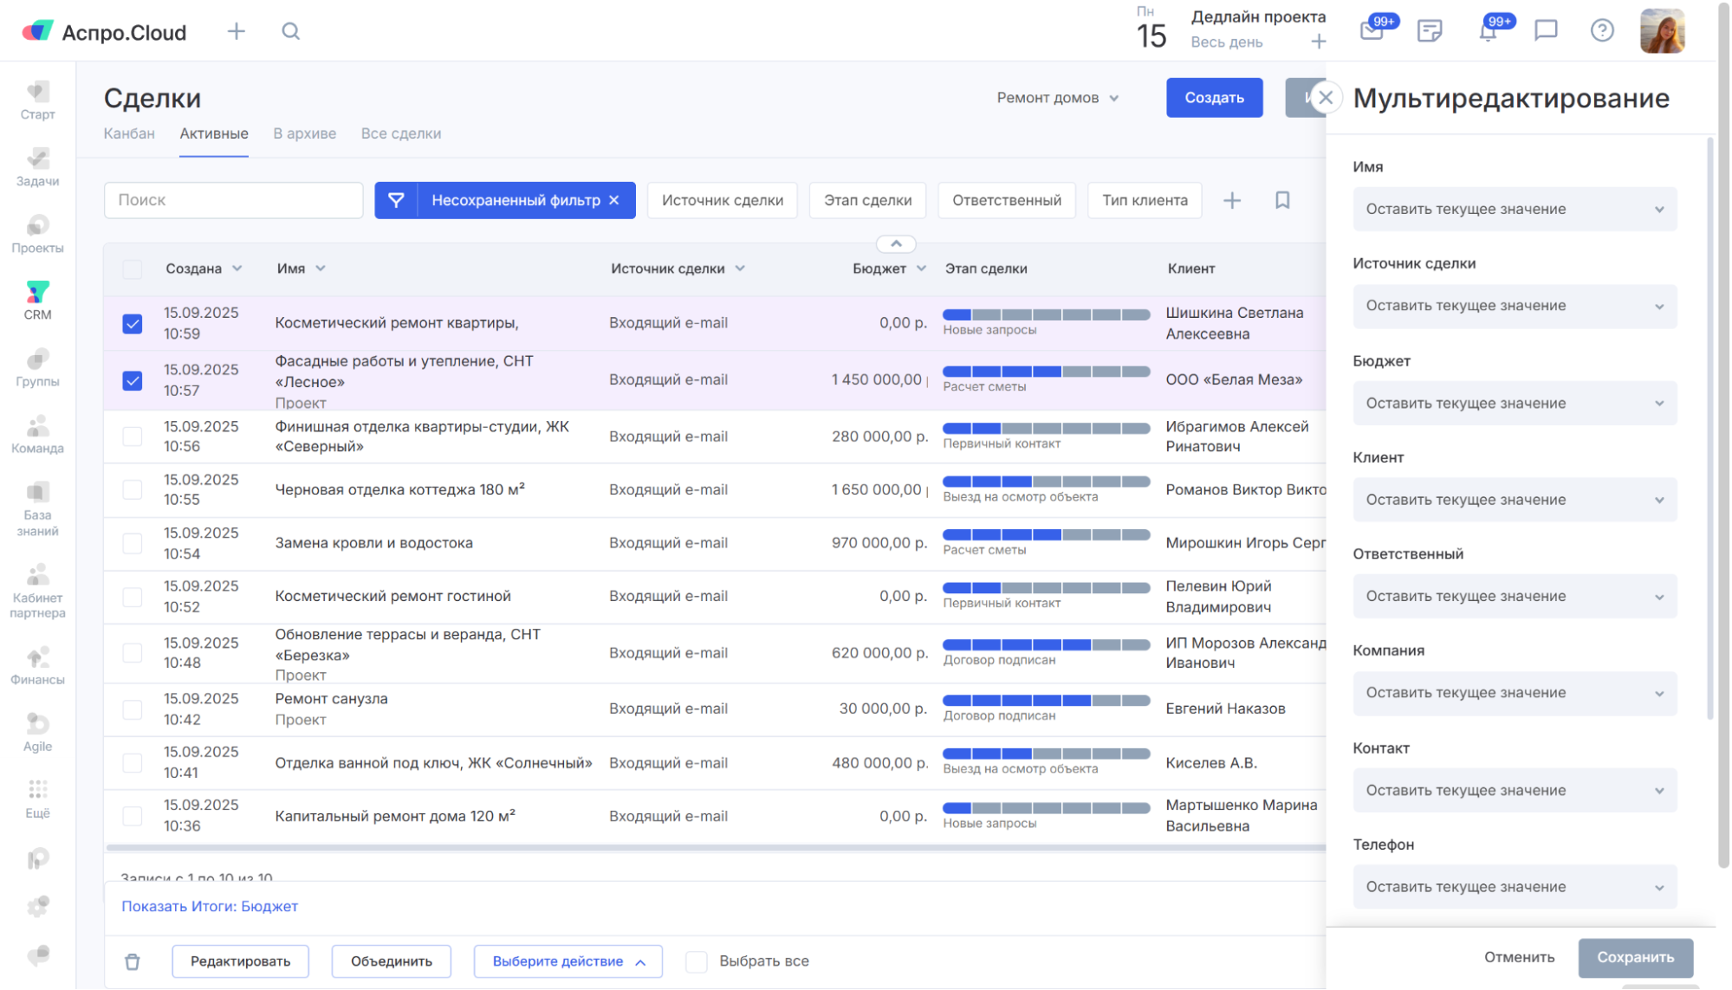The height and width of the screenshot is (990, 1732).
Task: Open the CRM section in sidebar
Action: pyautogui.click(x=37, y=300)
